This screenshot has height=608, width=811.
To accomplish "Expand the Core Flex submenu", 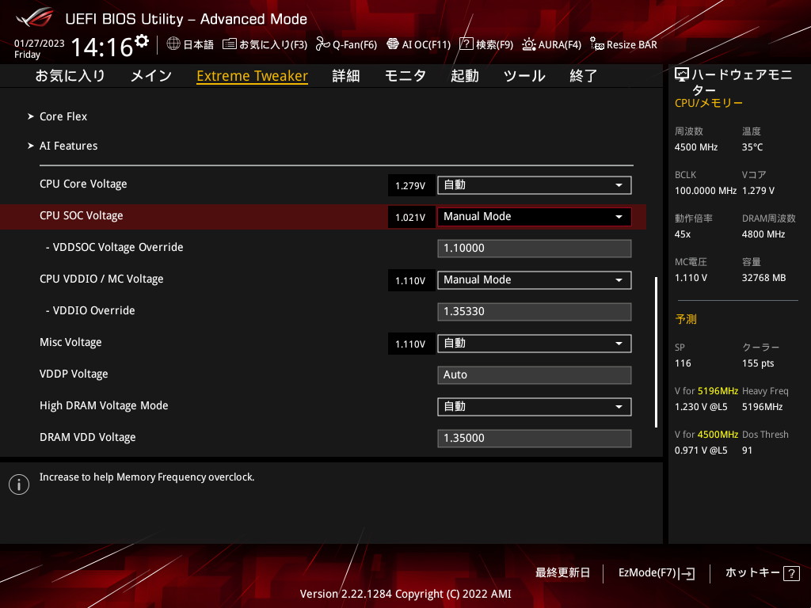I will [63, 116].
